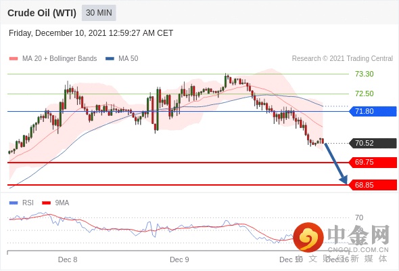The width and height of the screenshot is (399, 271).
Task: Click the RSI 70 level label
Action: point(359,217)
